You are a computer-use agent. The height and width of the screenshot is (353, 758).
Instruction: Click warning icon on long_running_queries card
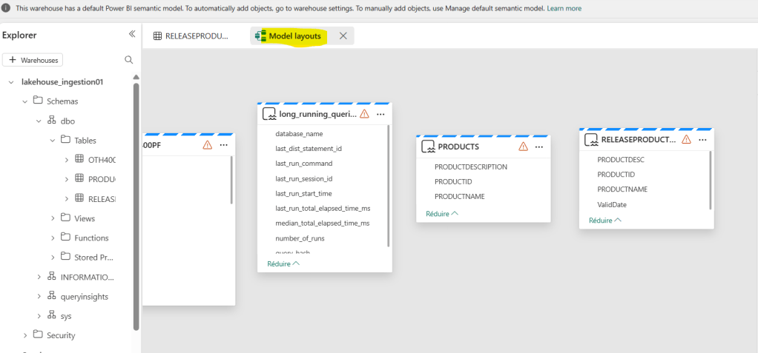pos(364,114)
